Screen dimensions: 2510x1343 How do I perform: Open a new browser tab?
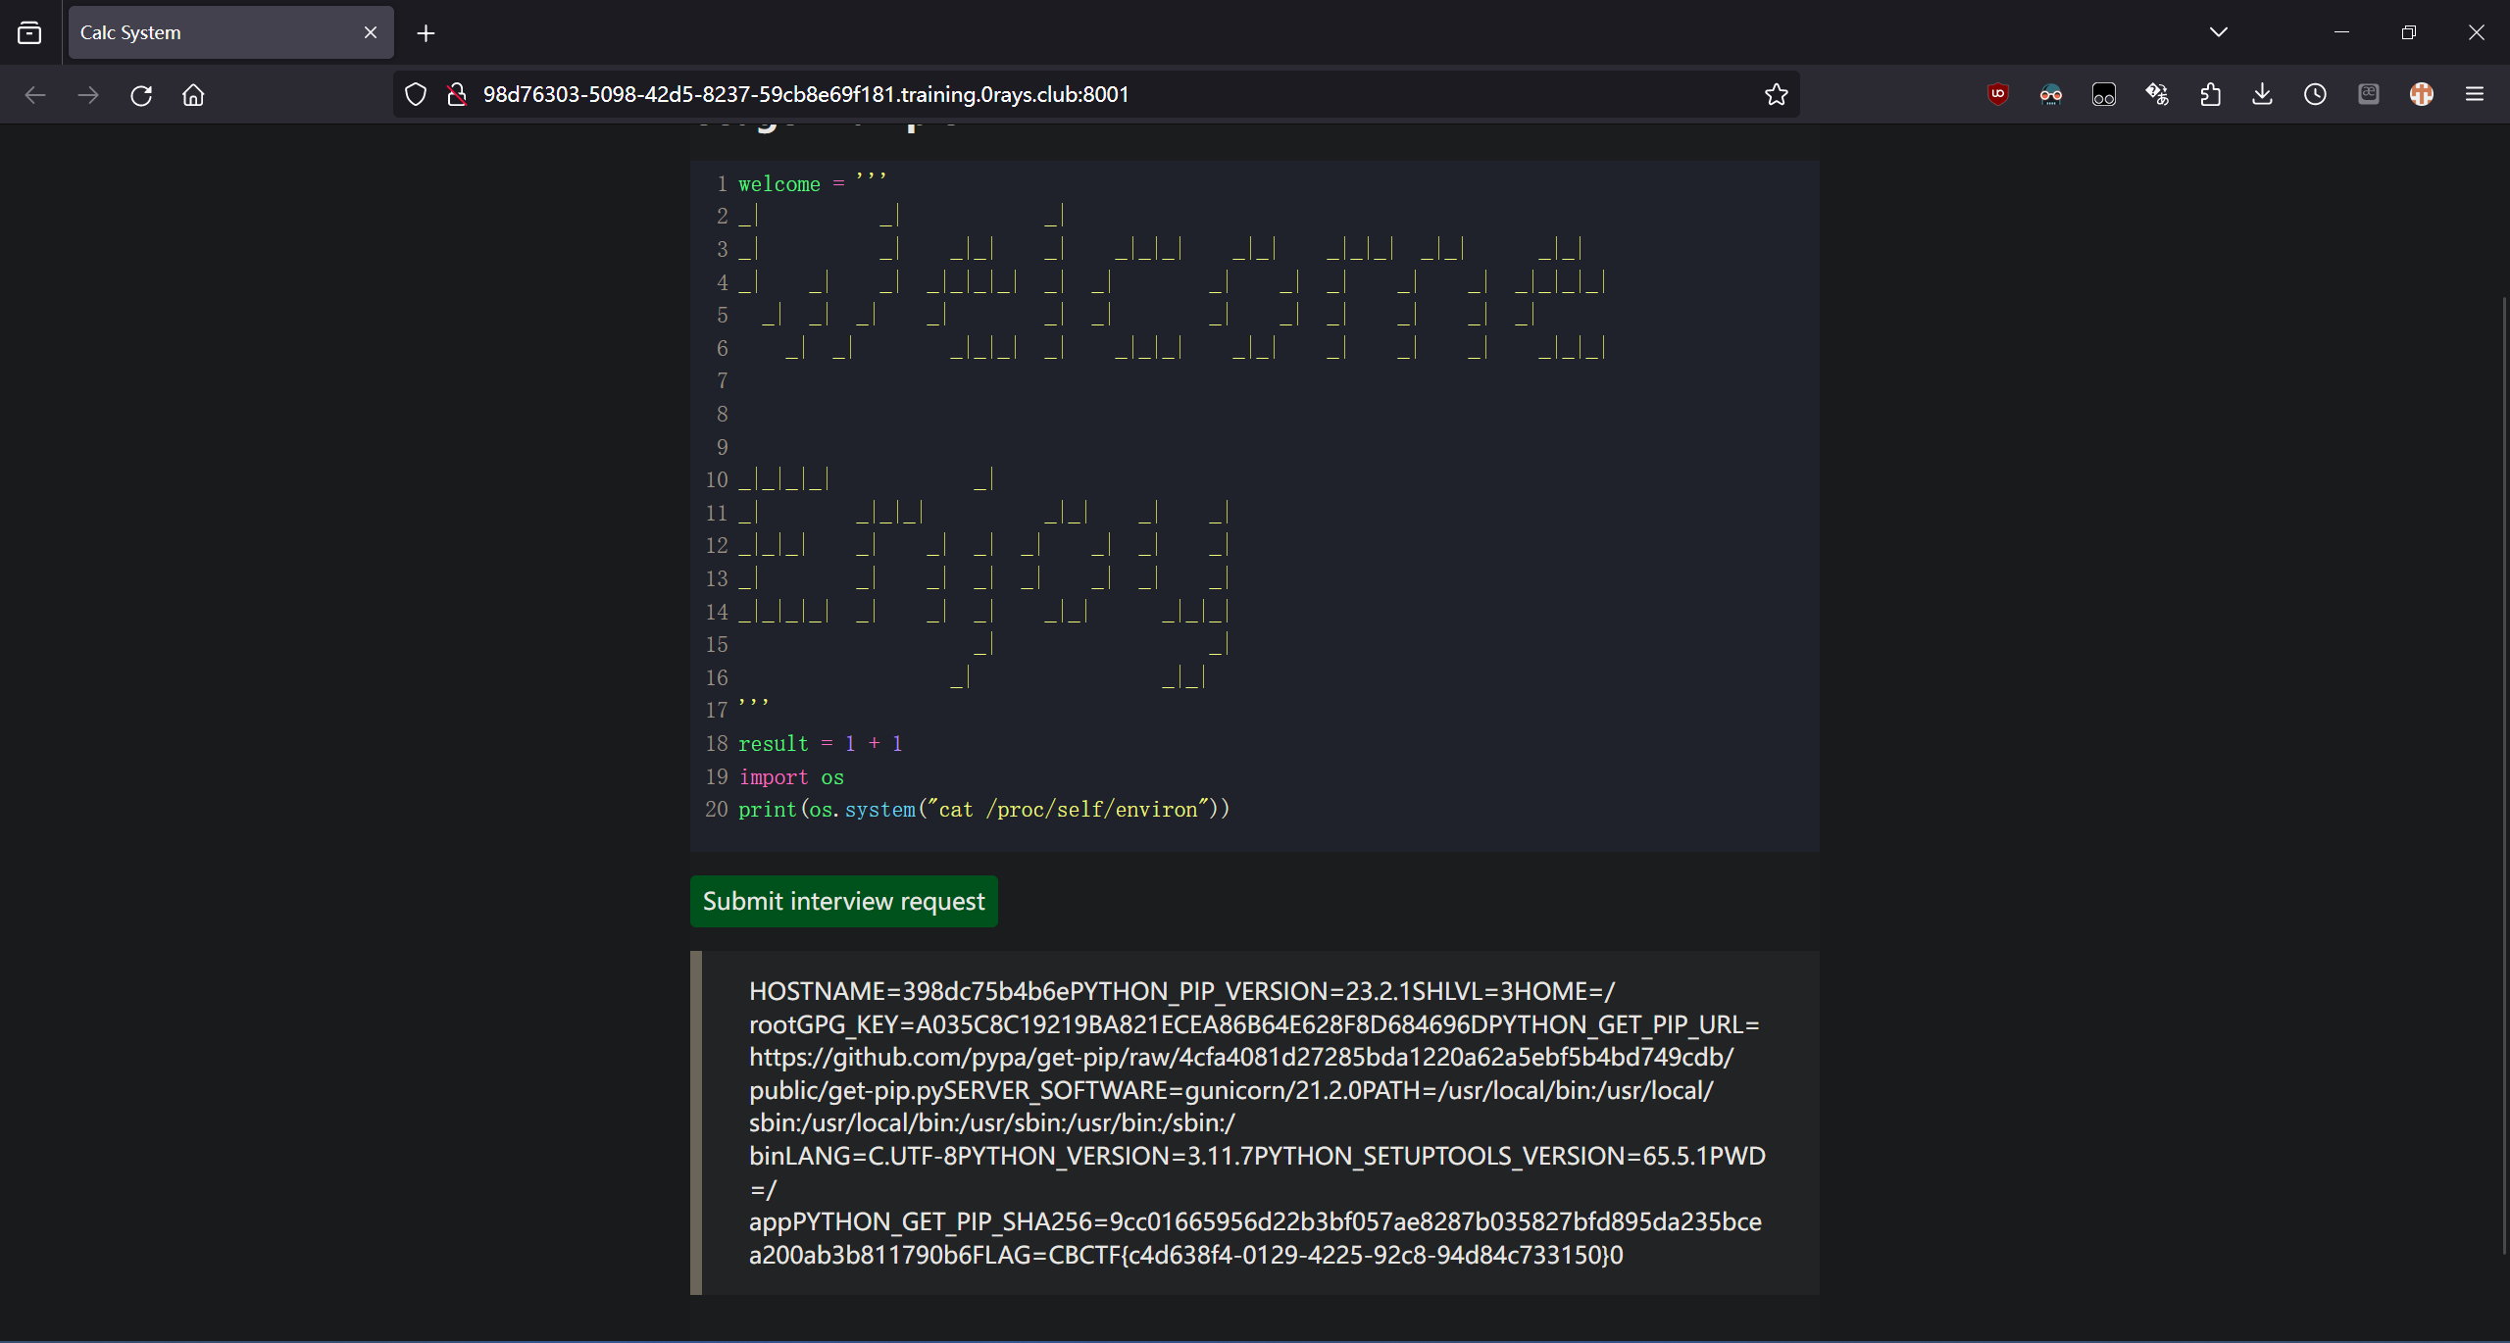[x=426, y=33]
